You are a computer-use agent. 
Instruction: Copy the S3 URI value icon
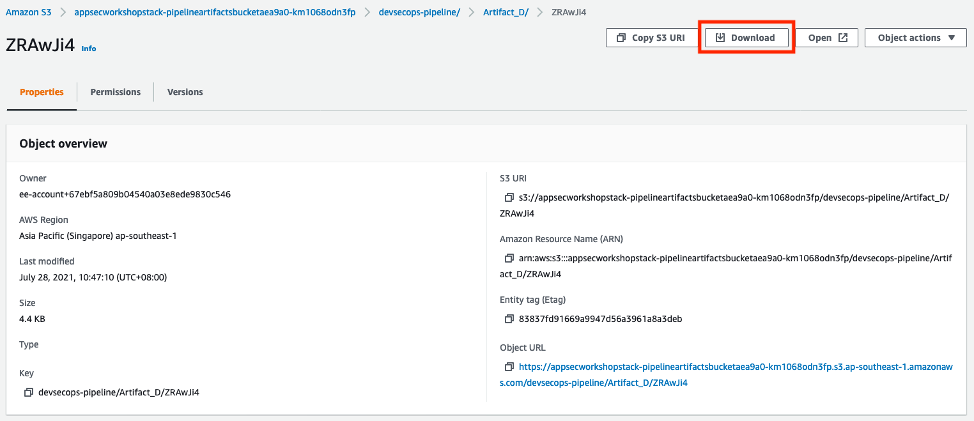click(509, 197)
